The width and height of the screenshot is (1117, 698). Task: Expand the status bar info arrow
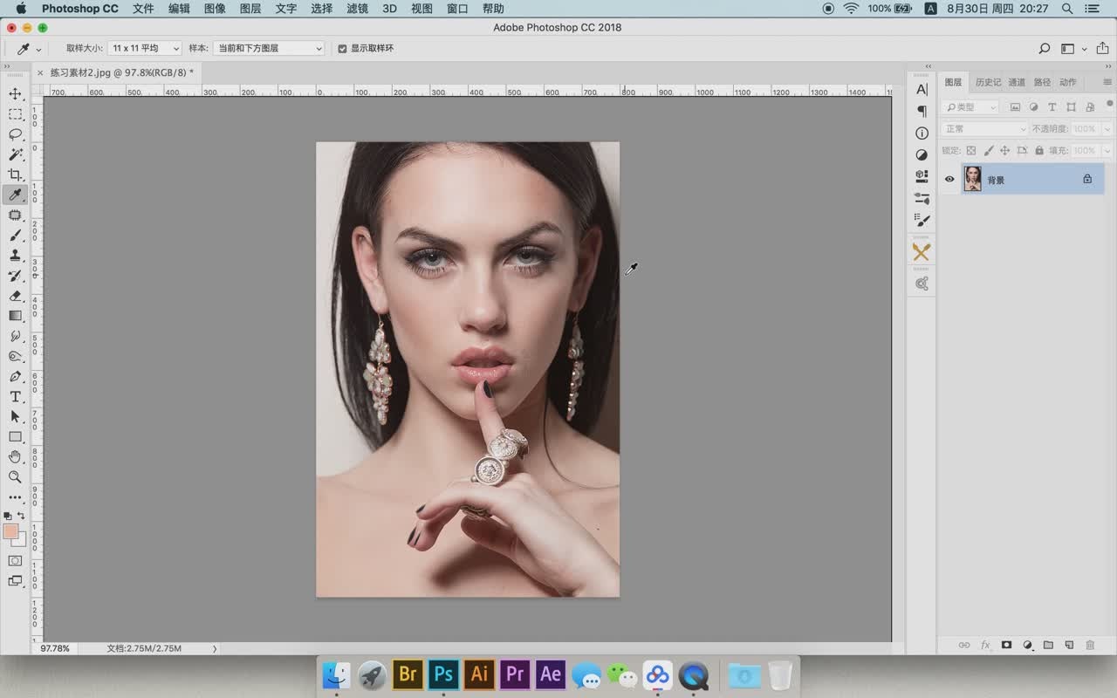point(215,648)
